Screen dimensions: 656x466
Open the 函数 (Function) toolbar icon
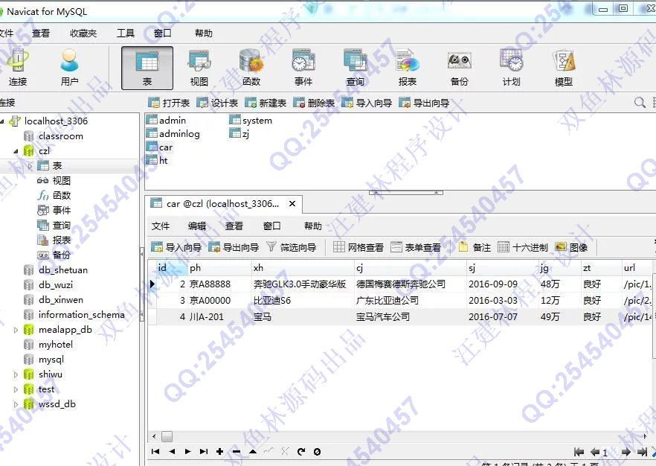tap(251, 68)
